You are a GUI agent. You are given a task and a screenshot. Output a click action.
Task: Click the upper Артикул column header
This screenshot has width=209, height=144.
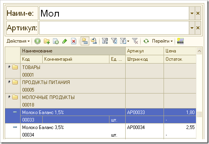[x=145, y=51]
